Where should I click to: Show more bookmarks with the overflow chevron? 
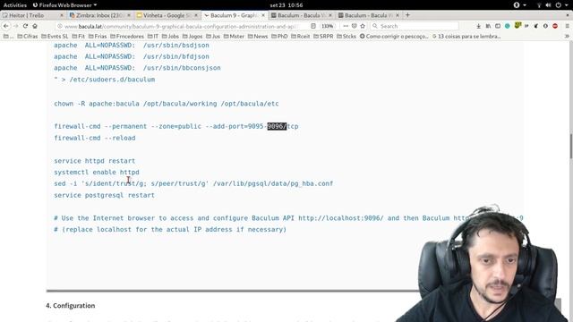pyautogui.click(x=567, y=37)
